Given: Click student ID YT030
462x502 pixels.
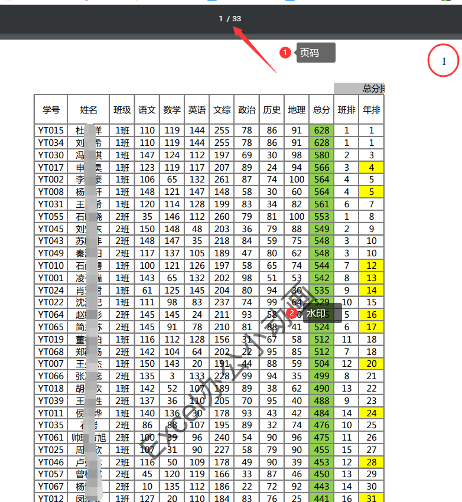Looking at the screenshot, I should click(51, 155).
